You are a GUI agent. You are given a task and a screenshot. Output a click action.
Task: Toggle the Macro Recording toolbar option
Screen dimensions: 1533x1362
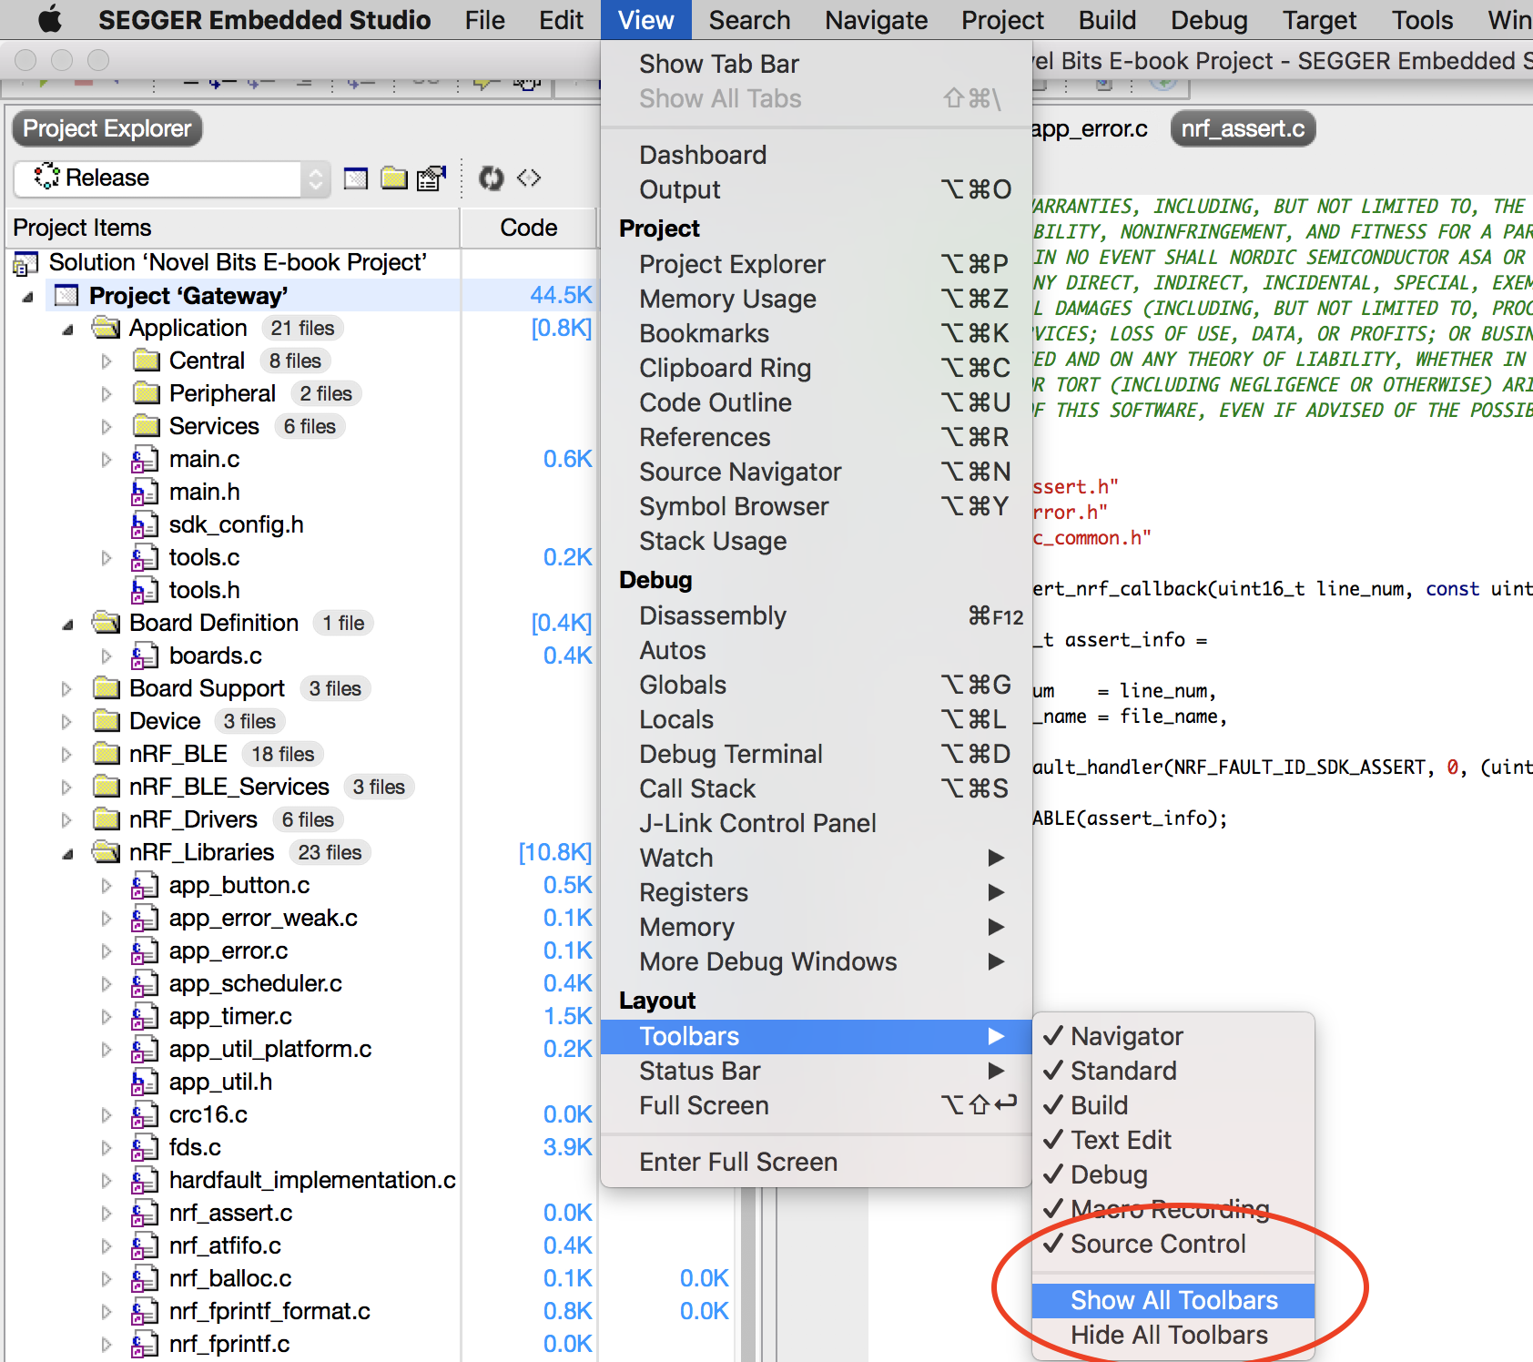point(1173,1209)
